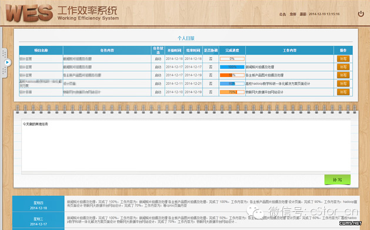Click the 完成进度 column header
This screenshot has width=370, height=230.
232,51
